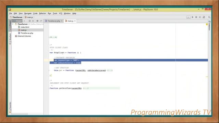Open the Edit menu
The width and height of the screenshot is (219, 123).
click(15, 13)
